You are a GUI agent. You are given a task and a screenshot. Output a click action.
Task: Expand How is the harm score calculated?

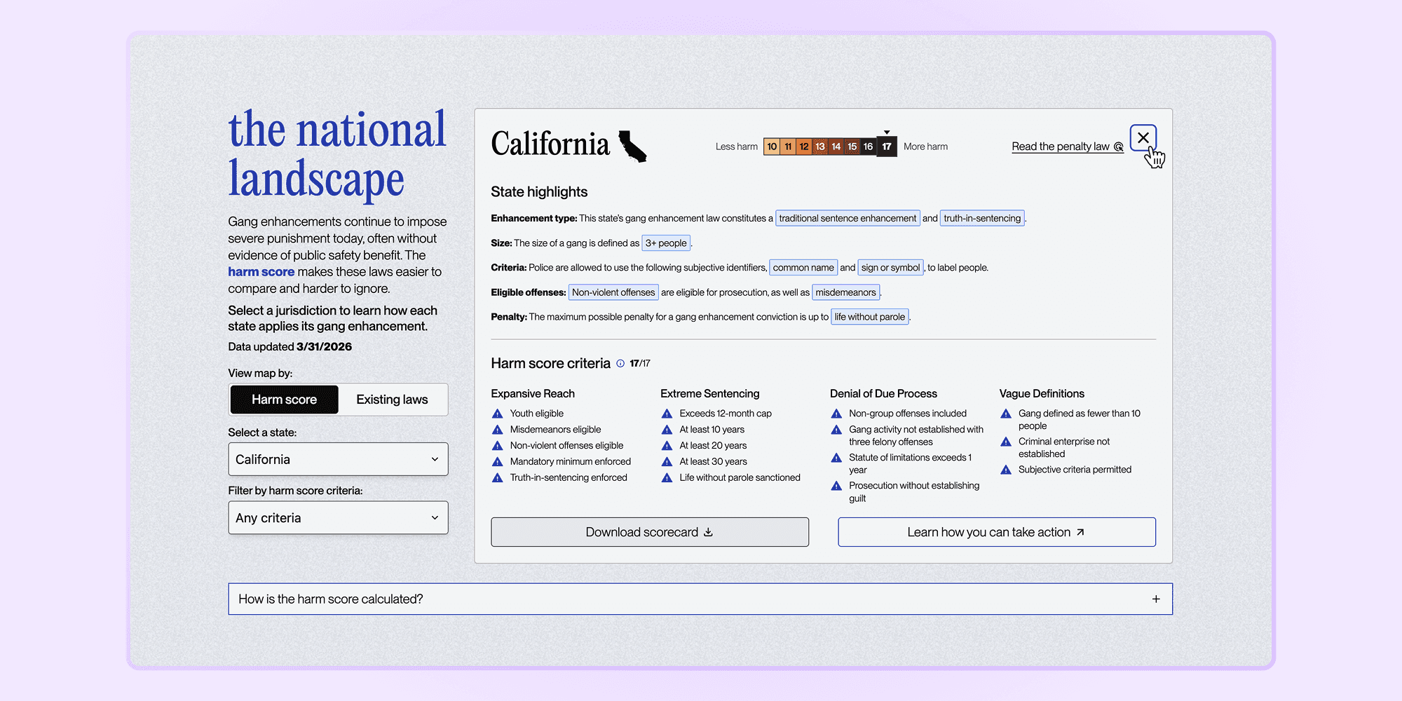pos(700,599)
